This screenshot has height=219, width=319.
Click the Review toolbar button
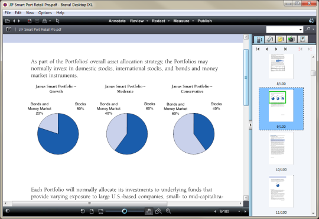click(137, 21)
